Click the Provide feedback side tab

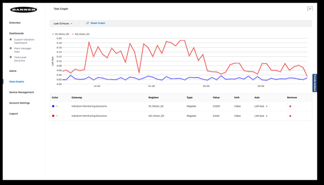tap(315, 83)
